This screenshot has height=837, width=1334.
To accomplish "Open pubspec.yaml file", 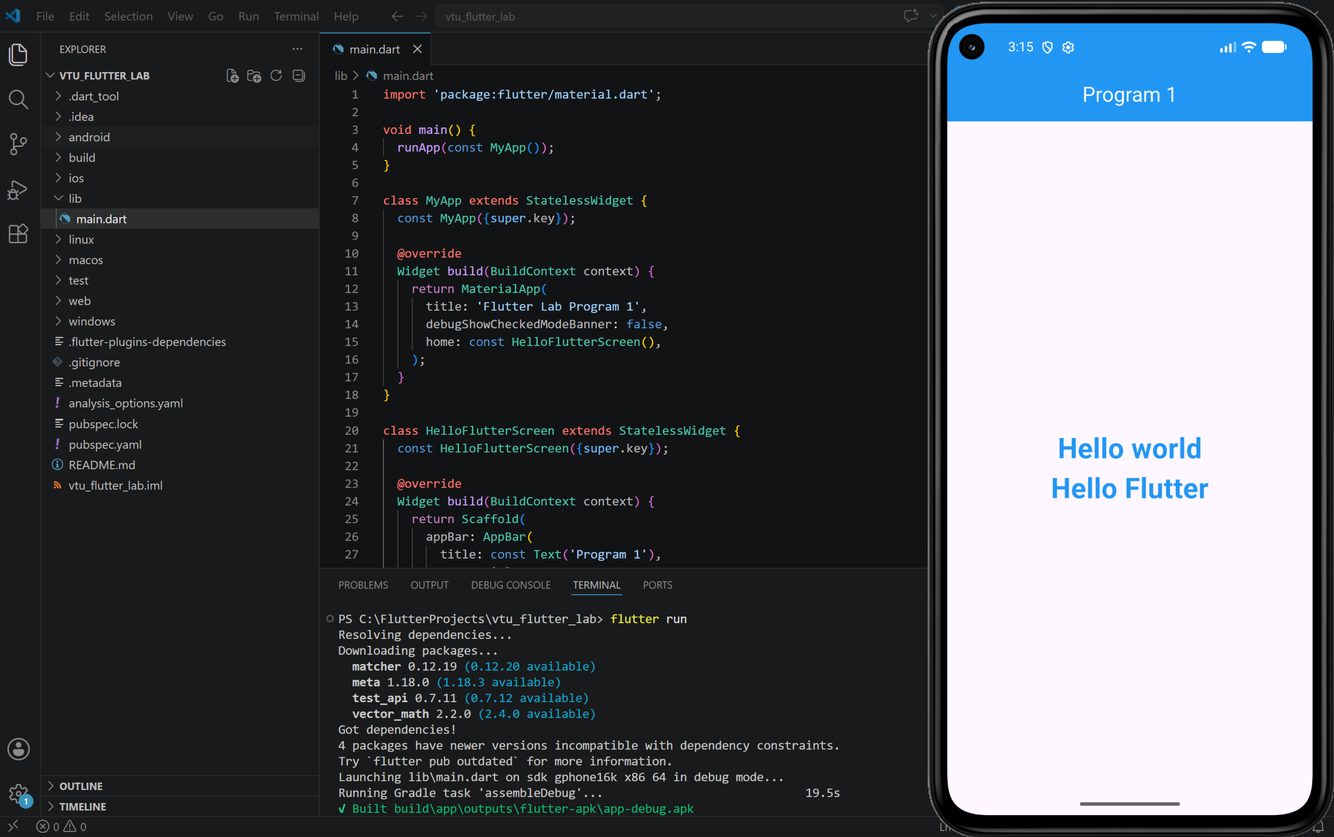I will 105,445.
